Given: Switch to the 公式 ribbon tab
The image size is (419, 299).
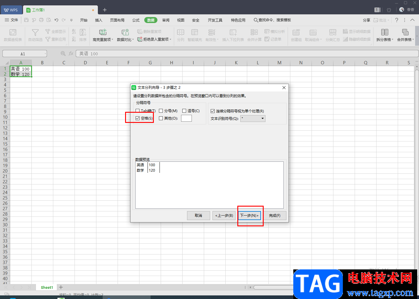Looking at the screenshot, I should [x=136, y=20].
